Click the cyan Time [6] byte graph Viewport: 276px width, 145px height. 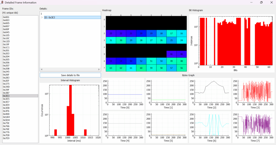tap(210, 125)
